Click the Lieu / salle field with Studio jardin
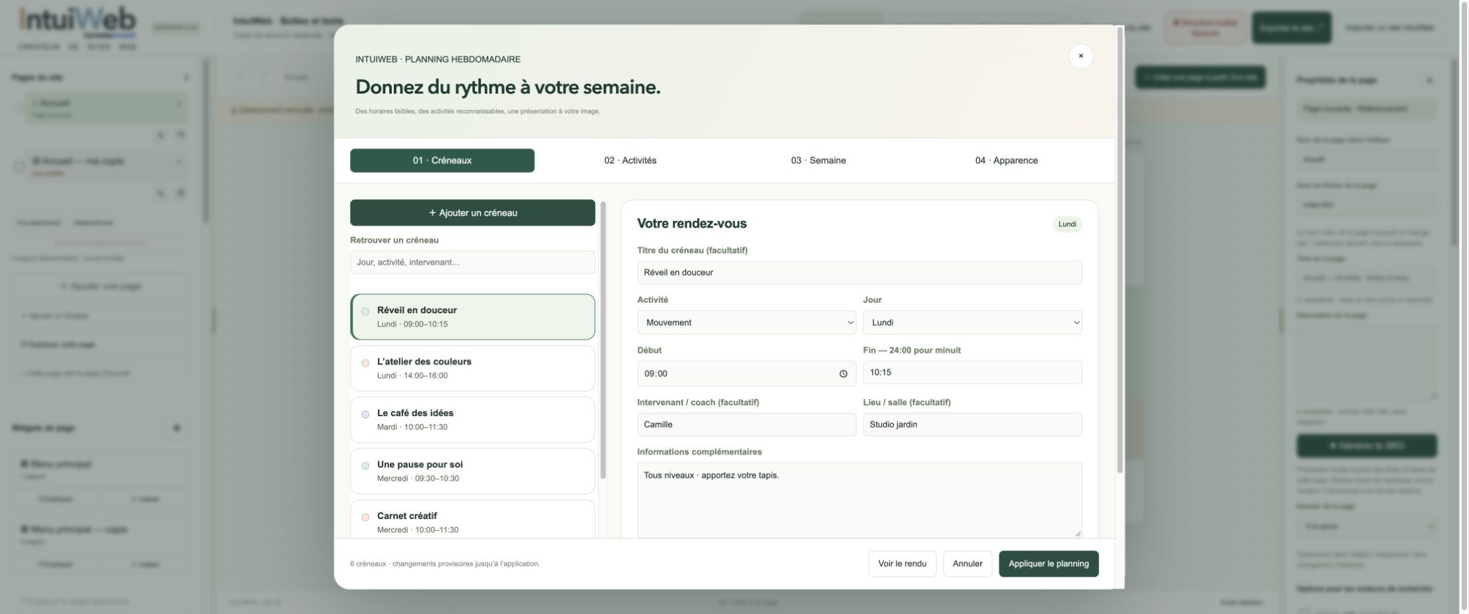This screenshot has height=614, width=1469. 972,425
